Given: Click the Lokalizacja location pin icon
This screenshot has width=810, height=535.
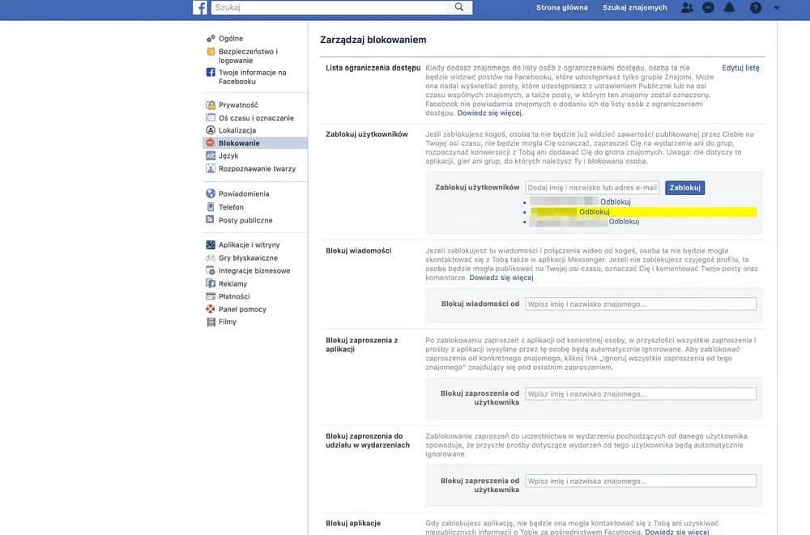Looking at the screenshot, I should pyautogui.click(x=211, y=130).
